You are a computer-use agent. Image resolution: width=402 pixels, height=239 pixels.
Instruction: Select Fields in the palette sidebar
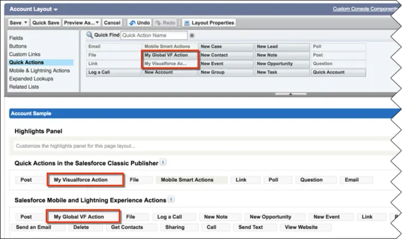(16, 38)
